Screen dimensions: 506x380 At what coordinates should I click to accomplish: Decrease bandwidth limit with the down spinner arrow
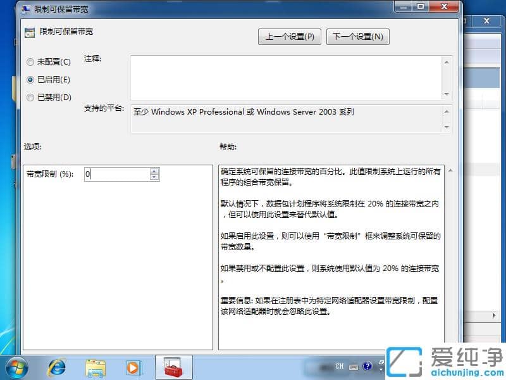(x=154, y=177)
